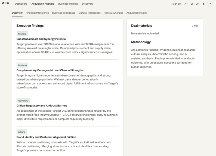Reset font size with plain A

pos(192,4)
